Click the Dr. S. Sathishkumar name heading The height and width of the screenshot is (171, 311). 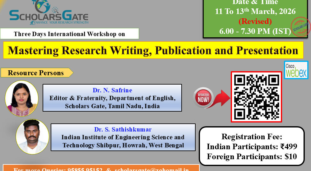pyautogui.click(x=123, y=129)
